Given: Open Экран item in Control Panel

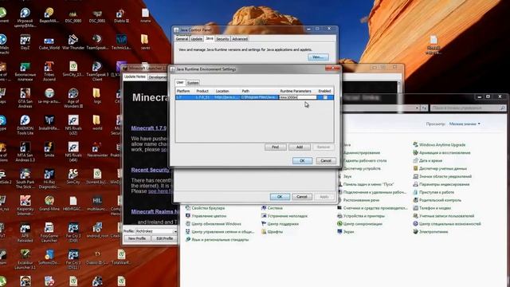Looking at the screenshot, I should click(345, 232).
